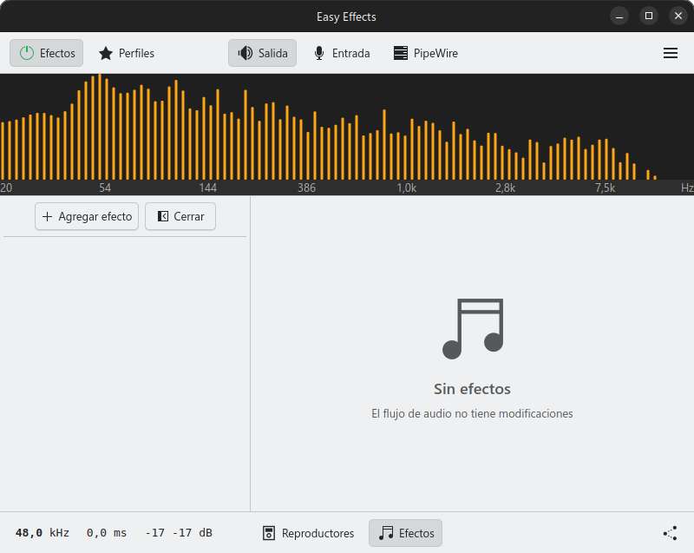Click 'El flujo de audio no tiene modificaciones' text
The width and height of the screenshot is (694, 553).
coord(472,413)
